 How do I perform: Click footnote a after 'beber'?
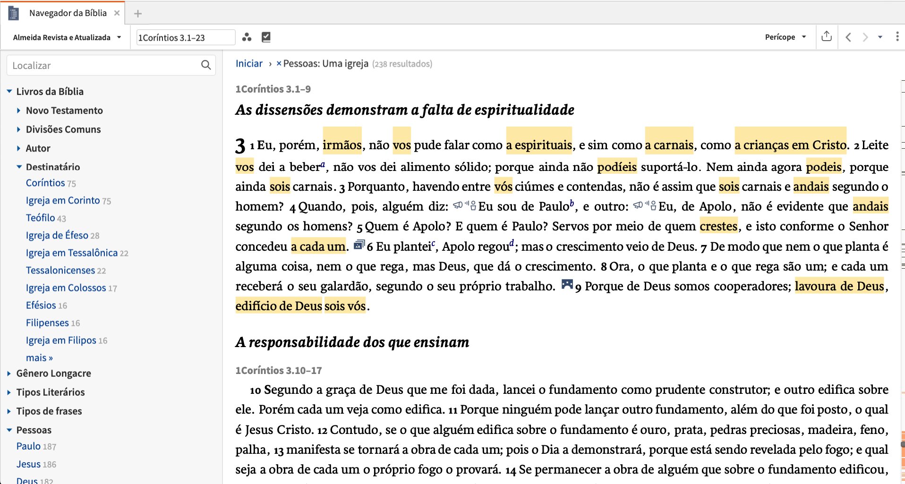(x=323, y=164)
